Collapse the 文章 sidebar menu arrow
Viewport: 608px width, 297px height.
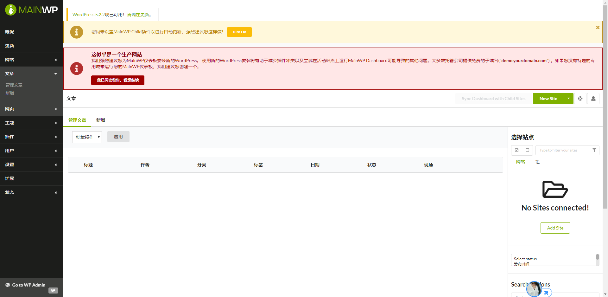tap(56, 74)
